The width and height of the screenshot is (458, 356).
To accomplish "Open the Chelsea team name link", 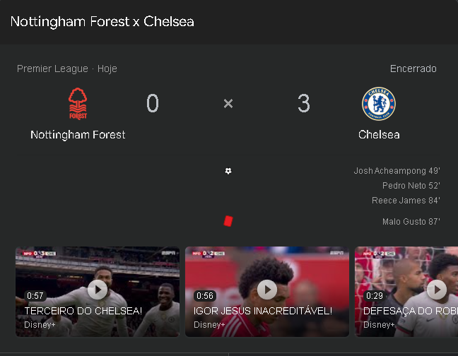I will pos(379,135).
